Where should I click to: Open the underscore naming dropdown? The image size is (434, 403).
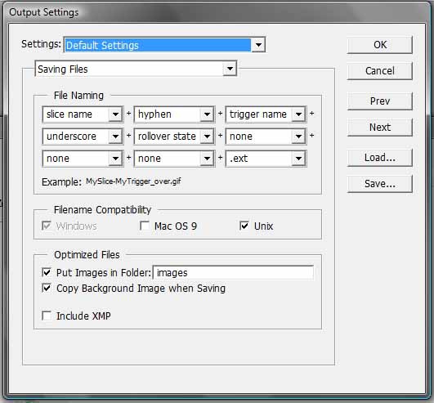click(83, 137)
